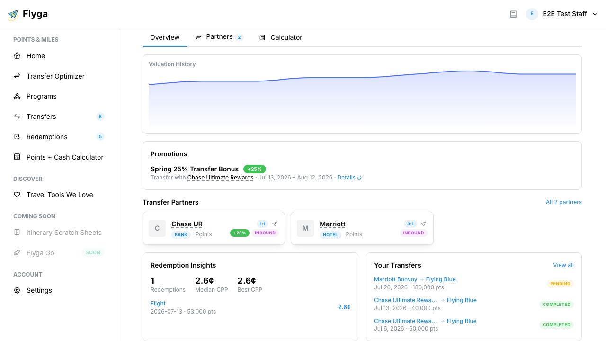Click the C avatar on Chase UR card
The width and height of the screenshot is (606, 341).
point(157,228)
